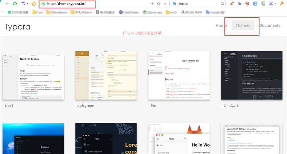Screen dimensions: 287x154
Task: Expand the dropdown next to the scissors
Action: 275,4
